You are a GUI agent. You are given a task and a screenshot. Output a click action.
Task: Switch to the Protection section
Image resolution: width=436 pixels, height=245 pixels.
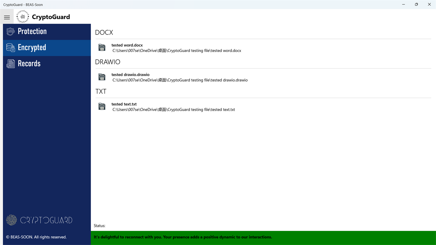click(x=32, y=31)
